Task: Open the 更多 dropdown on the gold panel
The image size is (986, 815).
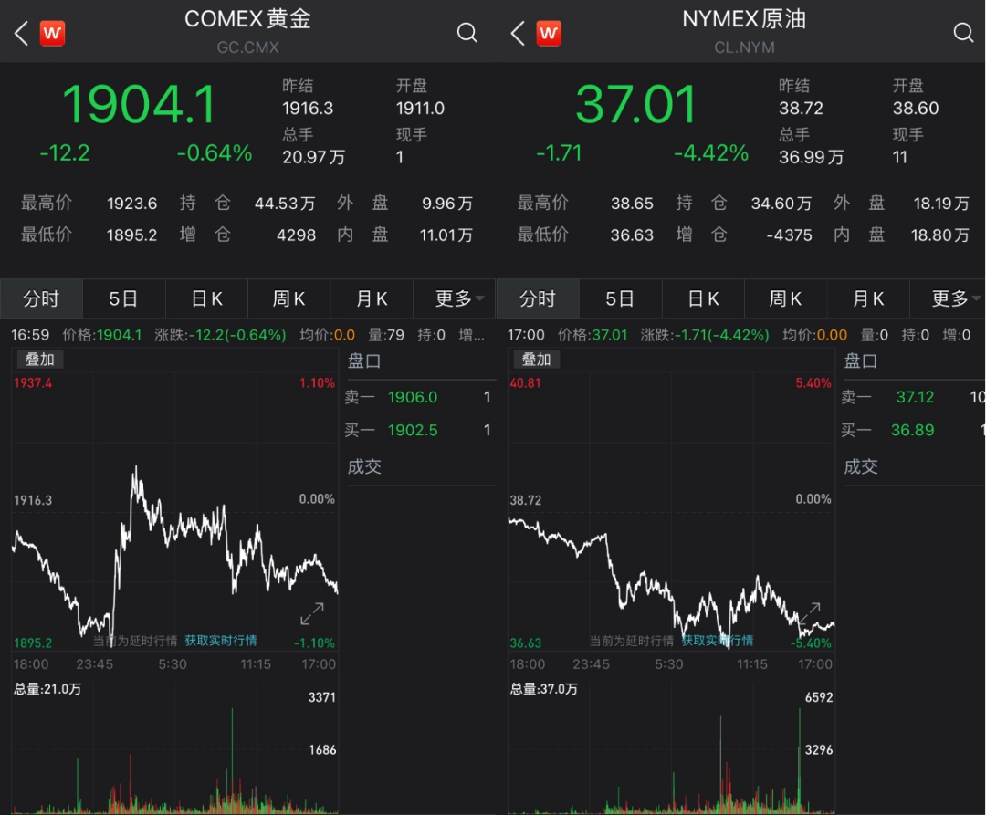Action: click(454, 298)
